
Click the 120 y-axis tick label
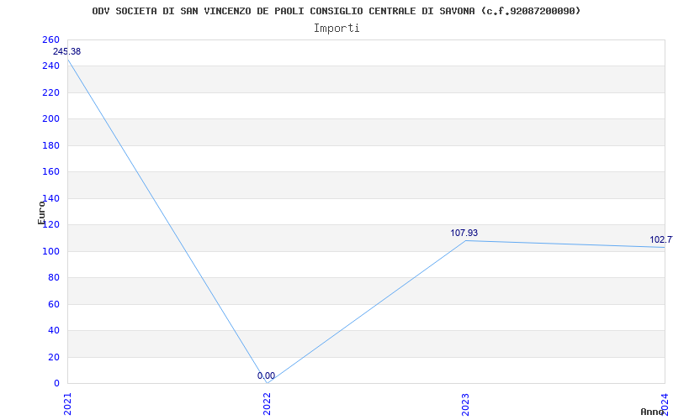pyautogui.click(x=50, y=225)
